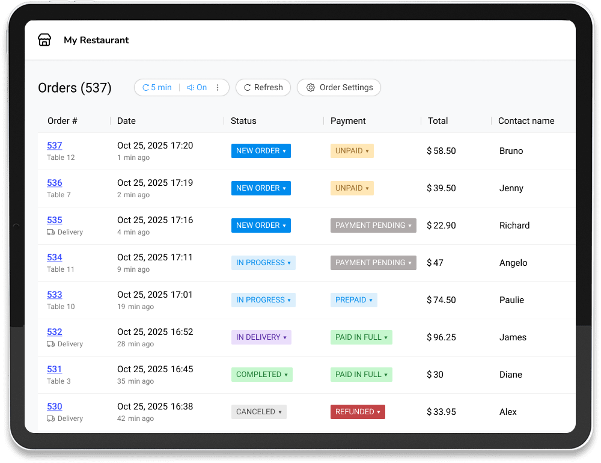Expand UNPAID payment dropdown for Jenny's order
The height and width of the screenshot is (463, 601).
coord(352,188)
